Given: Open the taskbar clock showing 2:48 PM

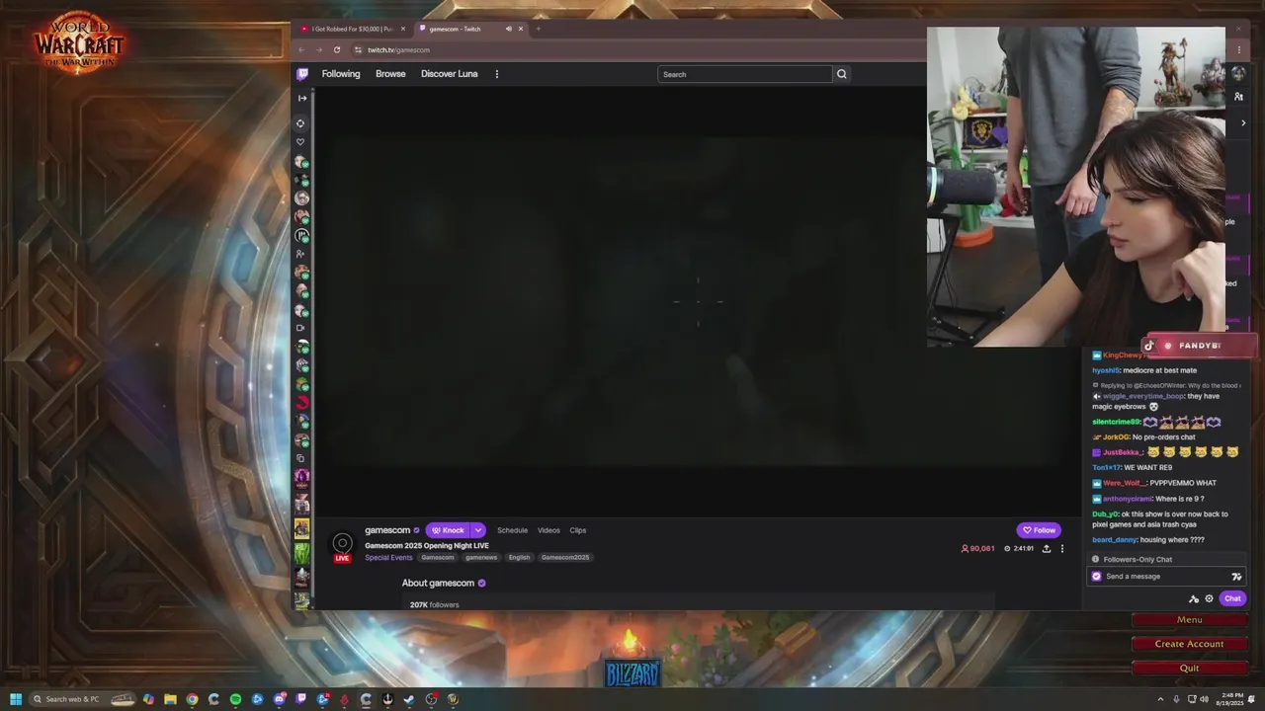Looking at the screenshot, I should (1231, 699).
